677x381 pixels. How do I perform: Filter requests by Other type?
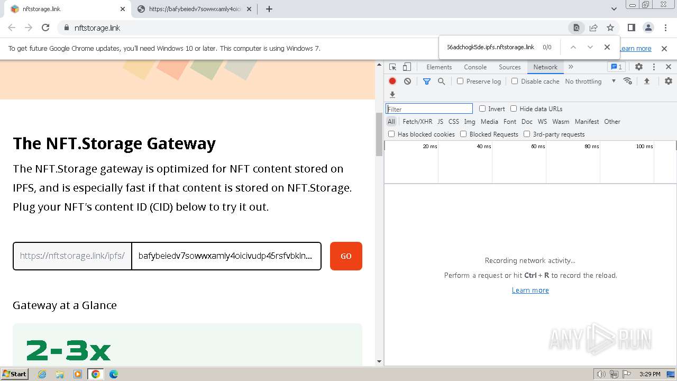coord(612,122)
